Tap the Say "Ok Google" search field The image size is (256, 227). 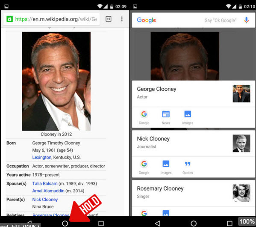(221, 21)
